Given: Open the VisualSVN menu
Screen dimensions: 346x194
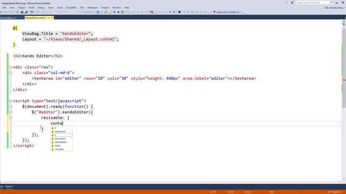Looking at the screenshot, I should click(x=71, y=8).
